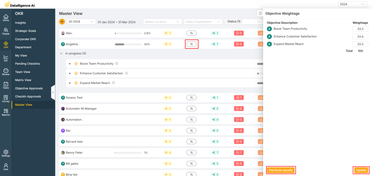Click details list icon beside Enhance Customer Satisfaction
Screen dimensions: 372x176
click(x=126, y=73)
